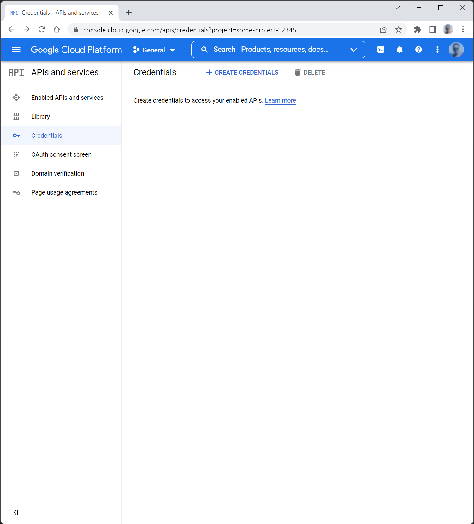
Task: Click the Google account avatar in blue header
Action: [456, 50]
